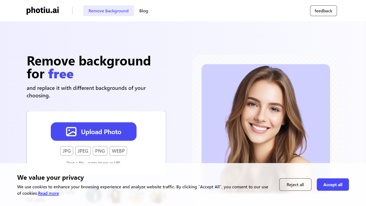Open the photiu.ai logo home link
Screen dimensions: 366x206
[43, 11]
